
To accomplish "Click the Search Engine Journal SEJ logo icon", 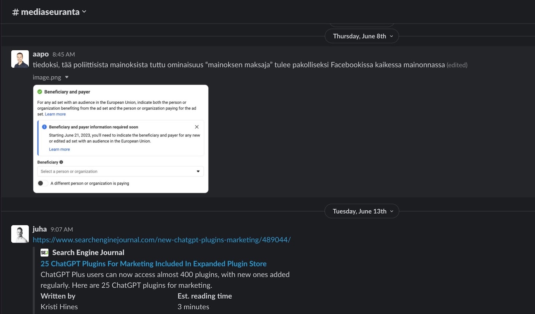I will (44, 253).
